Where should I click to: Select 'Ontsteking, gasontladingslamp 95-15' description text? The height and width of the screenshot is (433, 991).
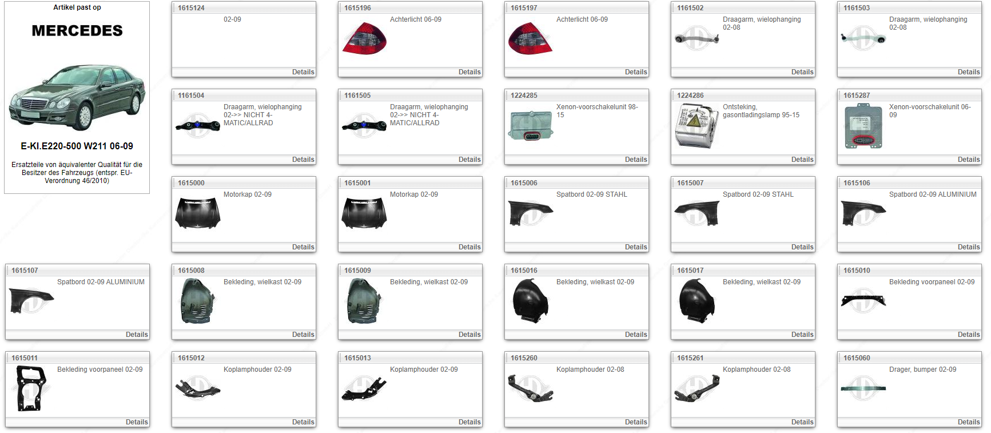pos(761,111)
